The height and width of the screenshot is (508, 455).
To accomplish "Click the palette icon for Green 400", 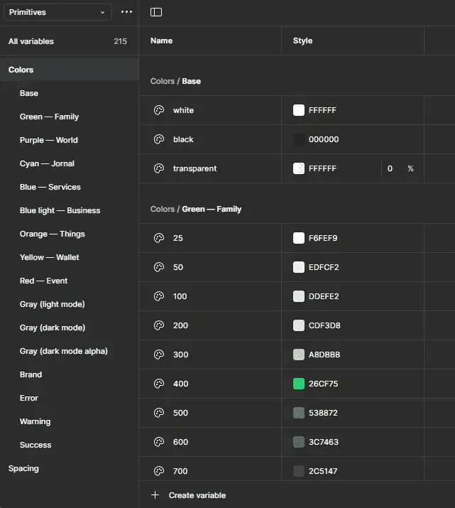I will click(x=159, y=384).
